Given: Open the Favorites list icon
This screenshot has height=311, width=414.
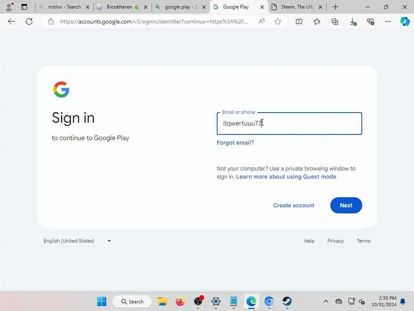Looking at the screenshot, I should coord(317,21).
